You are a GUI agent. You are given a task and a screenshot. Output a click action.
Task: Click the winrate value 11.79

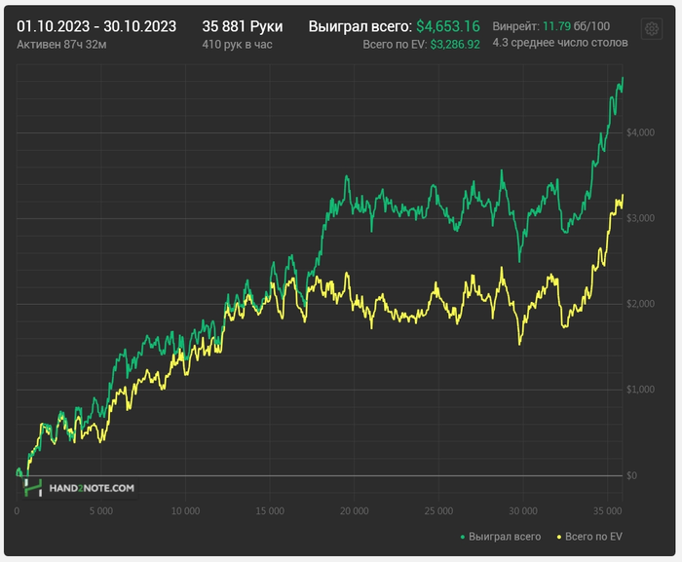[556, 26]
